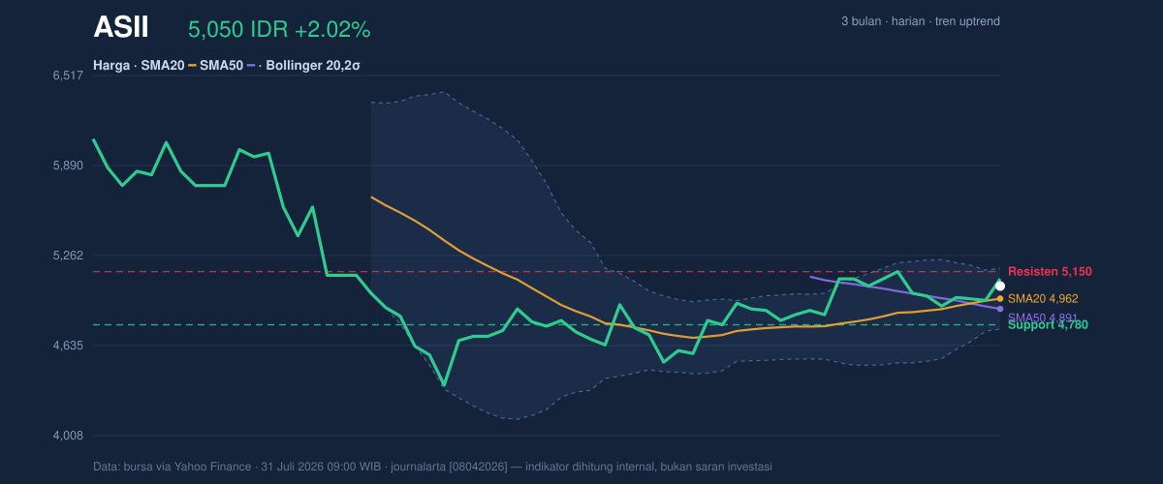Click the 4,635 y-axis tick label
This screenshot has width=1163, height=484.
tap(68, 346)
